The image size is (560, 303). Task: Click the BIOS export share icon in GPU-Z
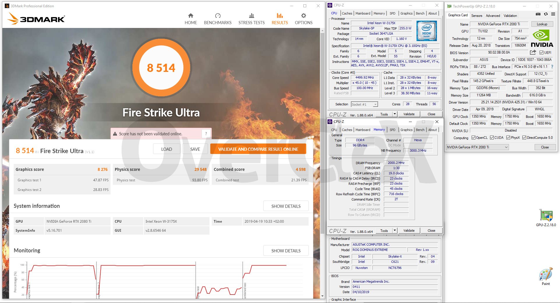tap(533, 52)
